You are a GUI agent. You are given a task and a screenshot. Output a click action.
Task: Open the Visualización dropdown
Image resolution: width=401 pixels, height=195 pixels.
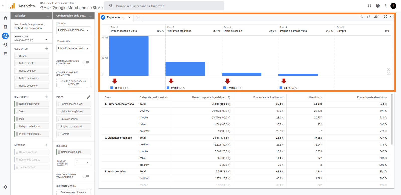74,48
